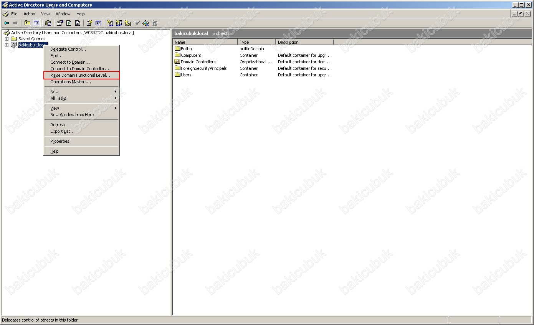Minimize the inner MDI console window

pyautogui.click(x=515, y=14)
